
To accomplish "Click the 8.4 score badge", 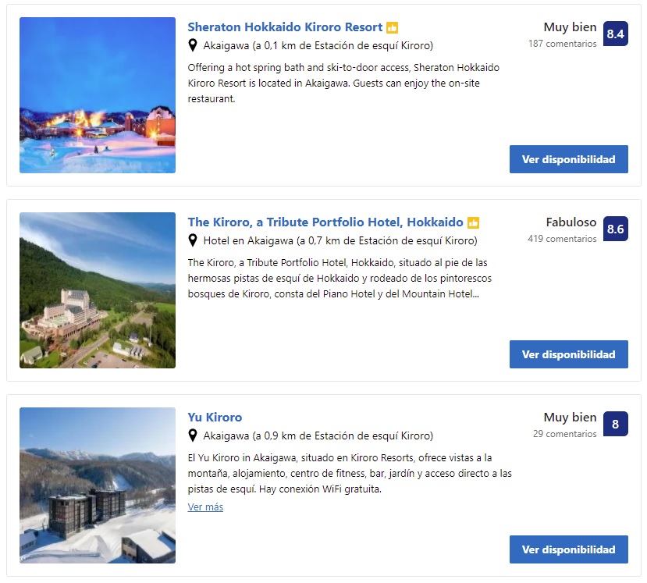I will click(616, 34).
